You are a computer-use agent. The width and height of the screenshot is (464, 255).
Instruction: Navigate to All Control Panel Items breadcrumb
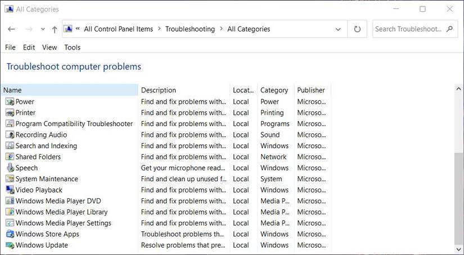pyautogui.click(x=118, y=29)
